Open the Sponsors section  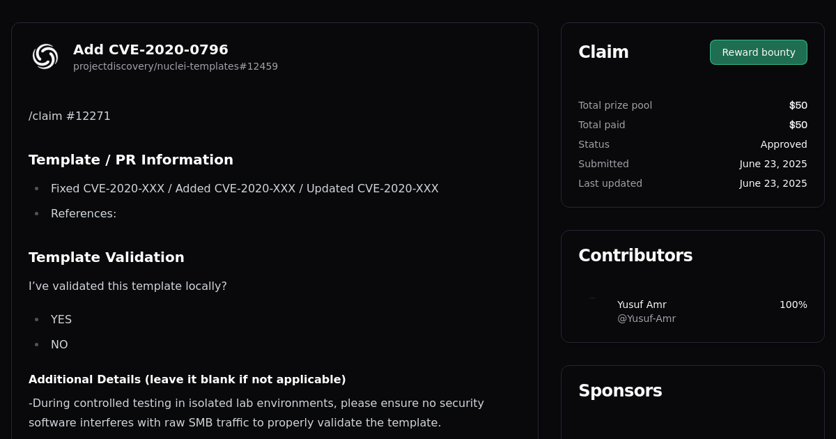620,391
